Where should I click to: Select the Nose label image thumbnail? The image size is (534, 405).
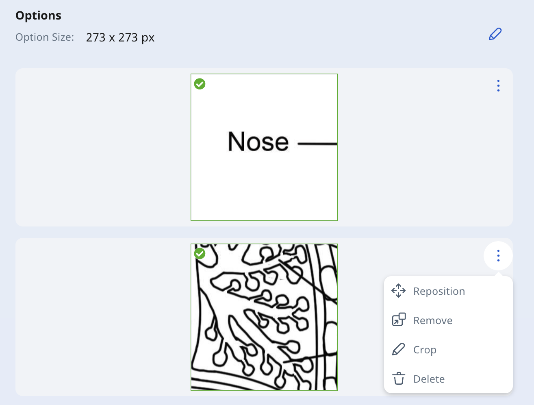pos(264,147)
